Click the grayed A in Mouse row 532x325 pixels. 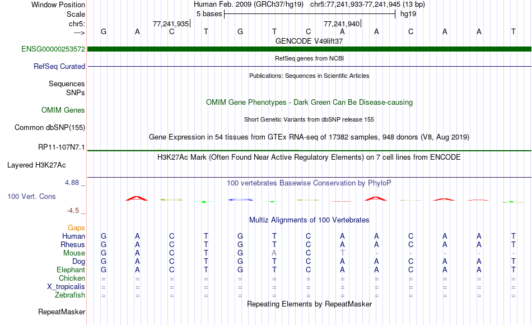pos(274,253)
